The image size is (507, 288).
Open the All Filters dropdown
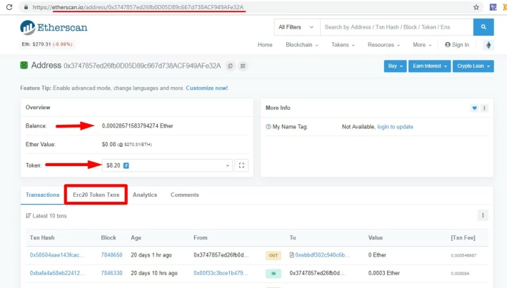point(297,27)
